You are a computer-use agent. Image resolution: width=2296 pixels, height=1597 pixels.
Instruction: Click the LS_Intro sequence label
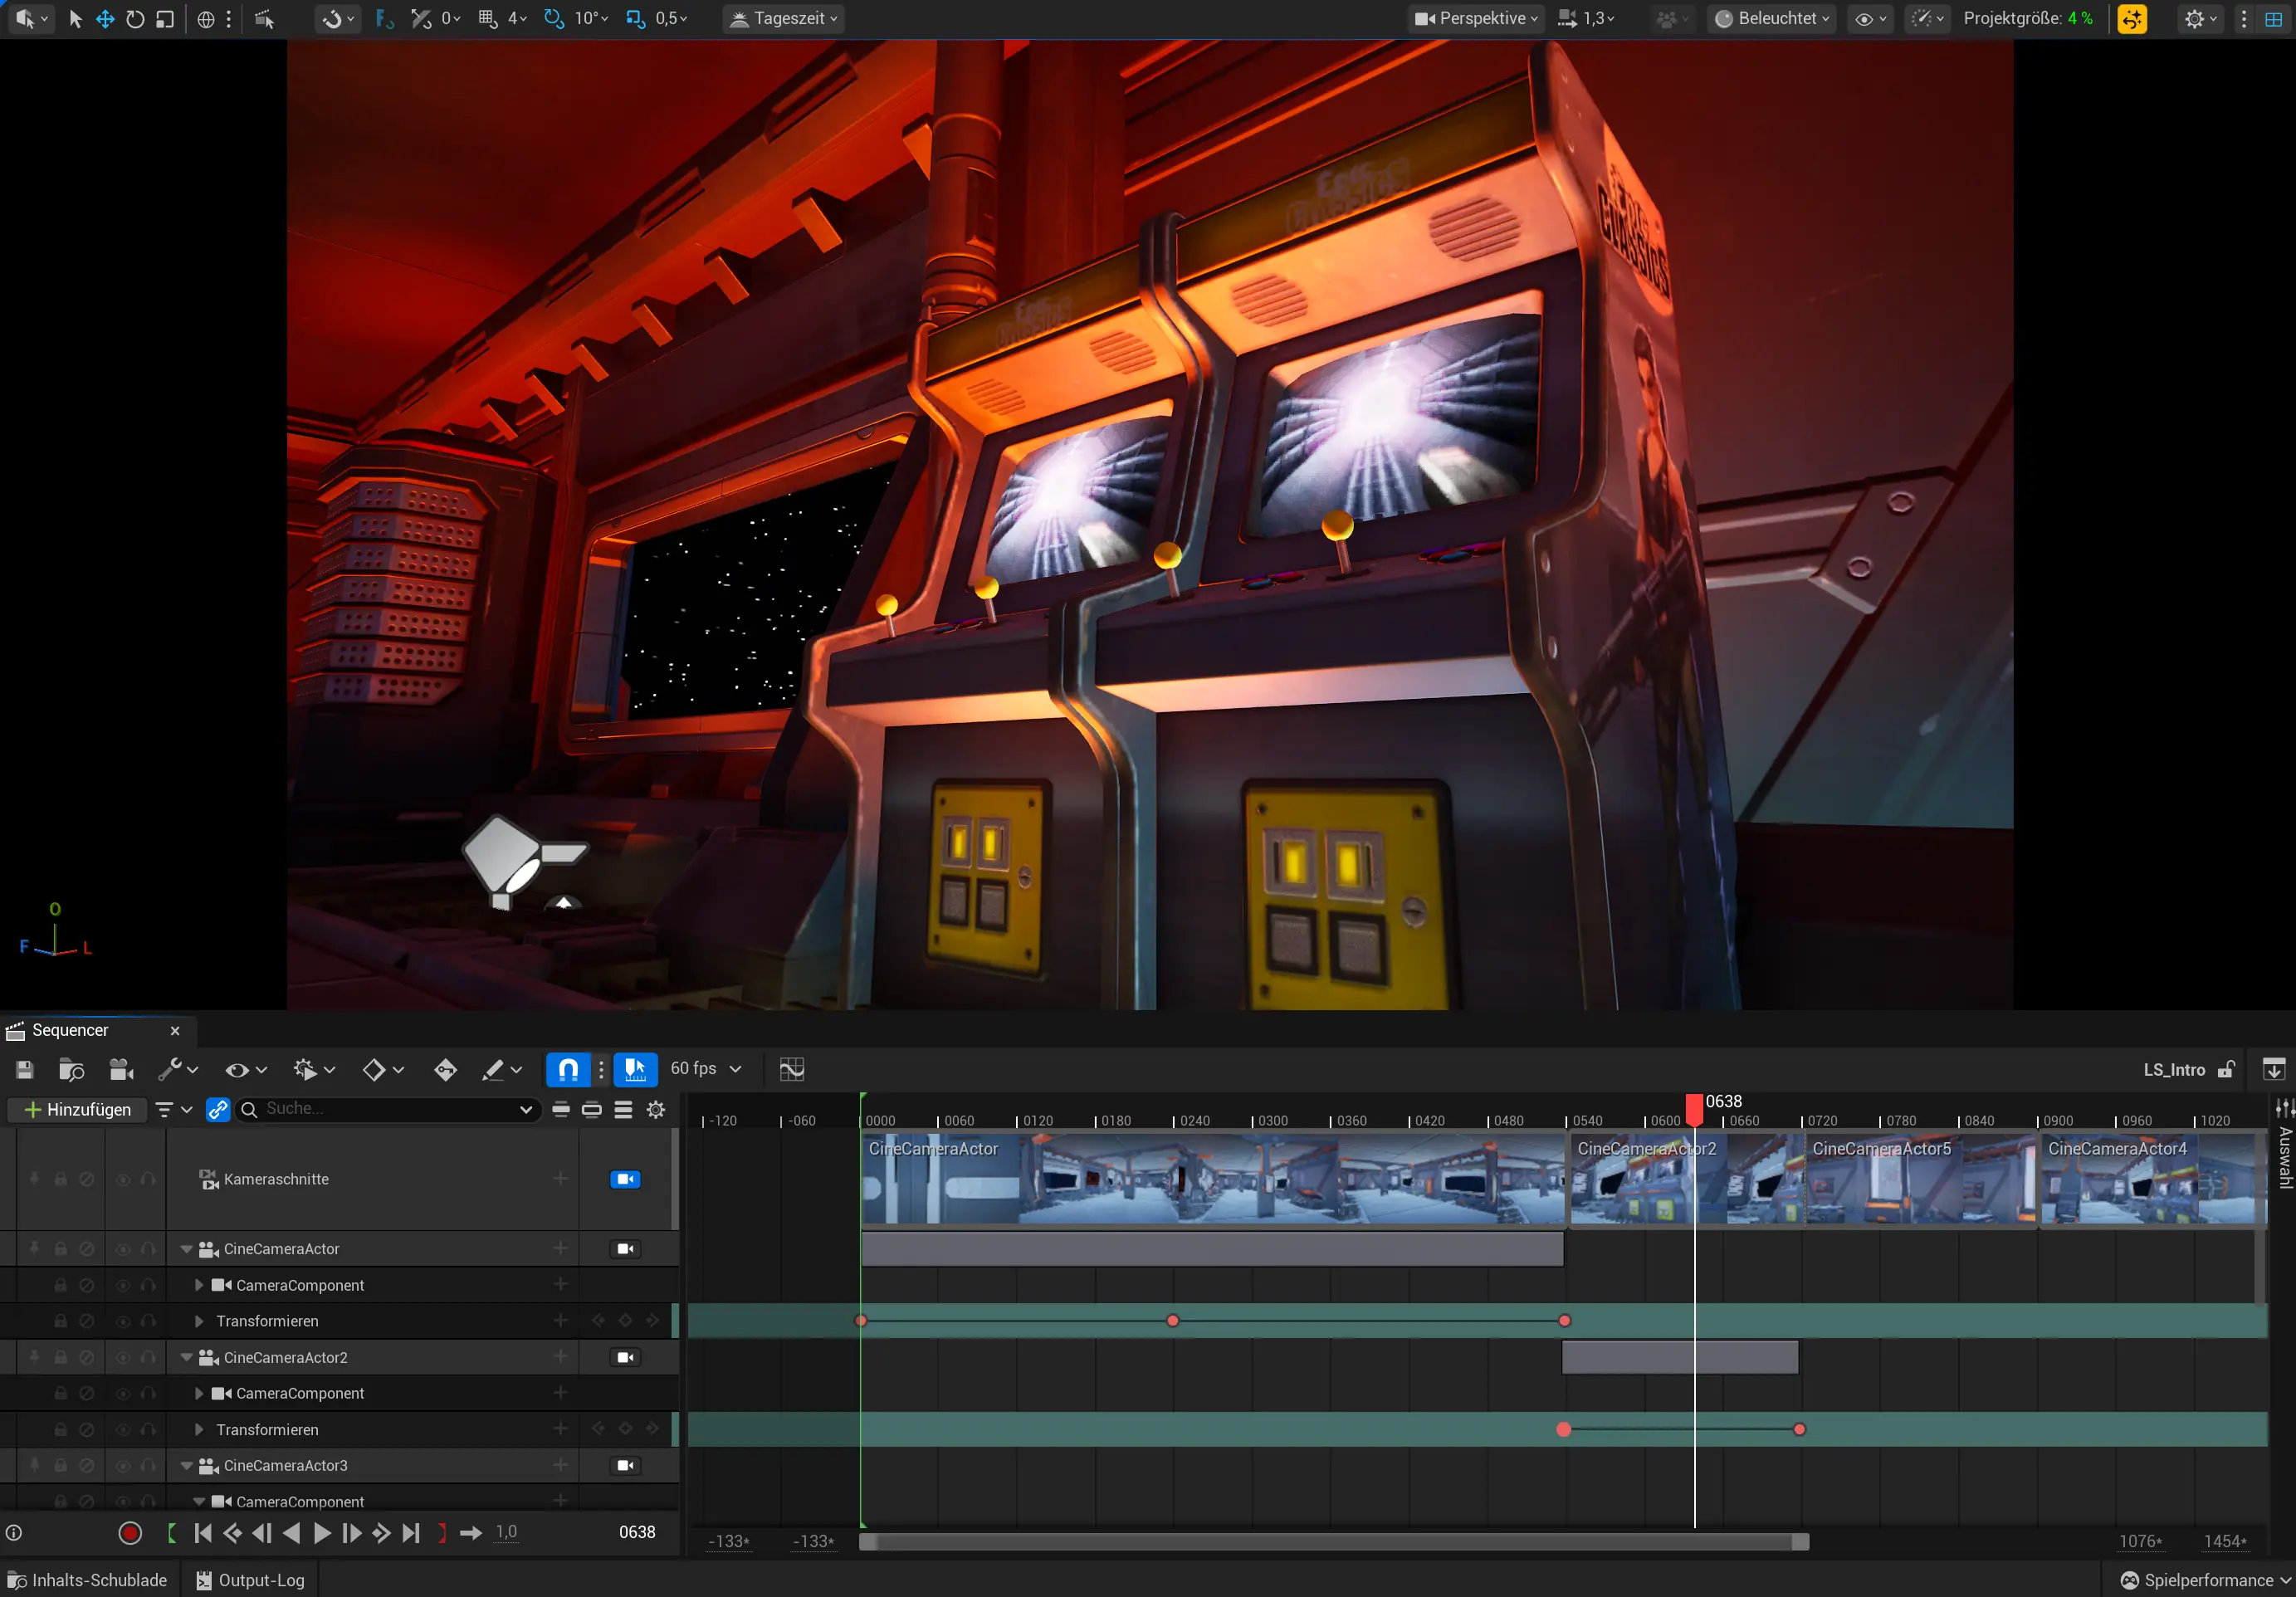coord(2174,1070)
